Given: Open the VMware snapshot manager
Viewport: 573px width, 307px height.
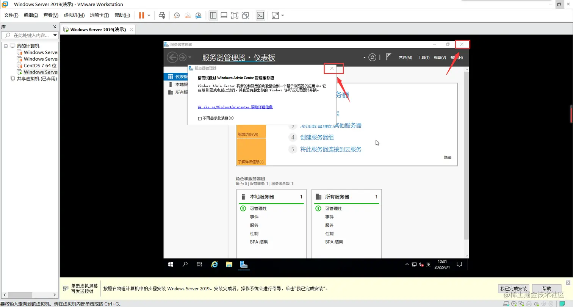Looking at the screenshot, I should coord(198,16).
